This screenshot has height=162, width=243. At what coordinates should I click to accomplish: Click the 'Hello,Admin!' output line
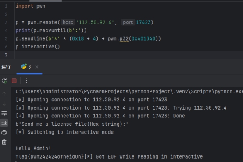coord(33,148)
